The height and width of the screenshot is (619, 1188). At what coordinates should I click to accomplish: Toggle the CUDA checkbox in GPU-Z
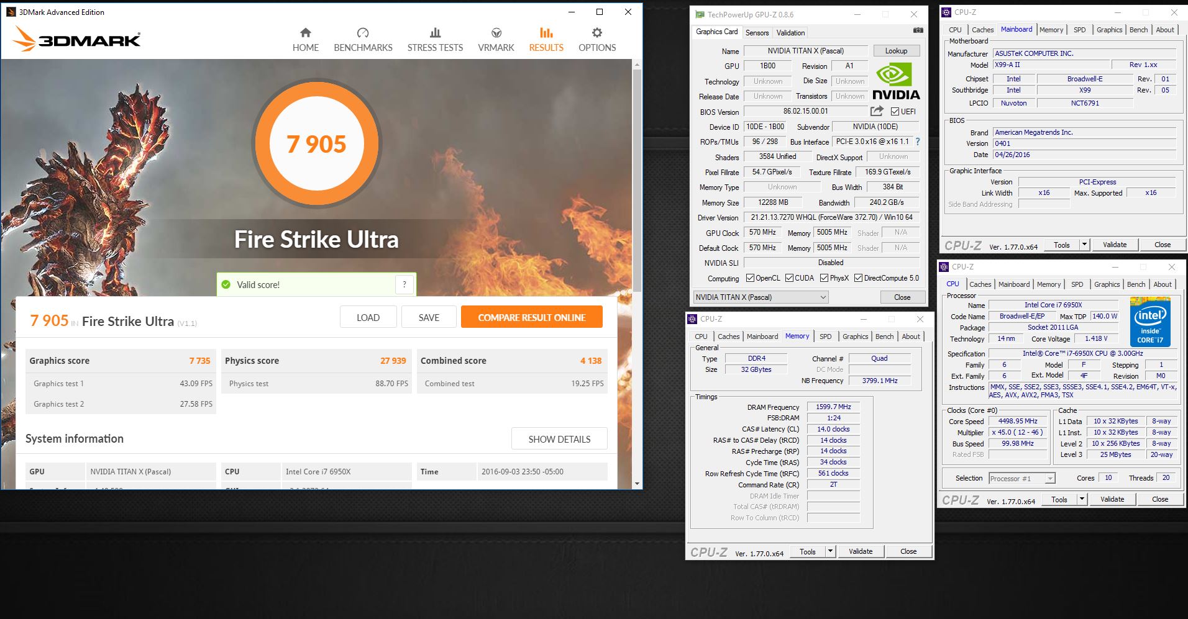click(789, 278)
